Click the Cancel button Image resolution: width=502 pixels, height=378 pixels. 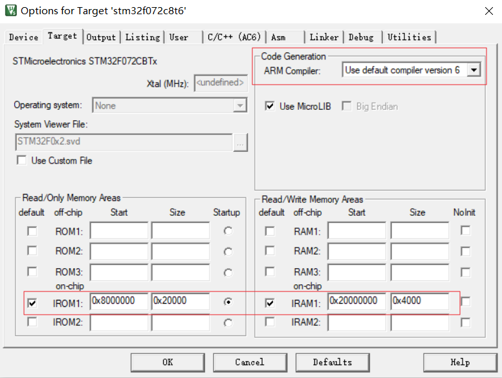(250, 362)
